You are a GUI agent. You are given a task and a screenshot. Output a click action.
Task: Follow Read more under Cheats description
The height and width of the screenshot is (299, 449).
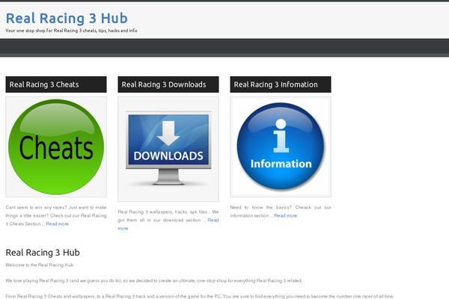[x=58, y=224]
